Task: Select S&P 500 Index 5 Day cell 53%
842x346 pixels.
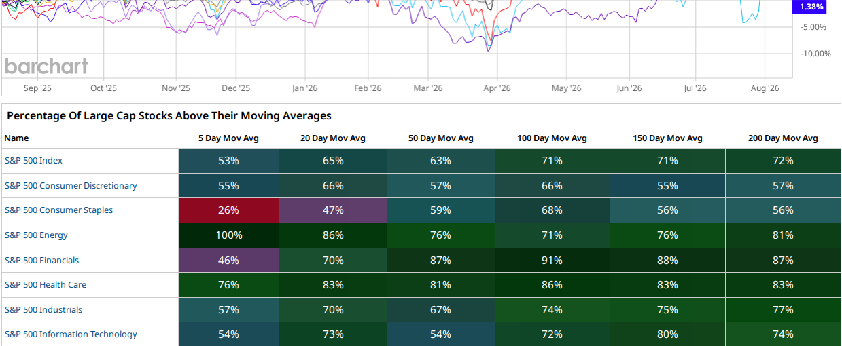Action: (x=228, y=161)
